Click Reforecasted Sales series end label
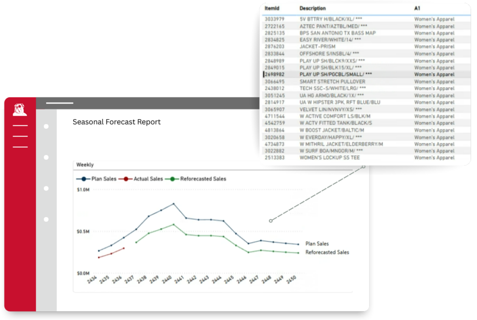This screenshot has width=477, height=320. click(327, 252)
